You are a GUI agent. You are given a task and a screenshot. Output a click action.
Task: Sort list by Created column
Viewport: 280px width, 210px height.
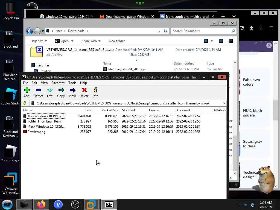155,110
